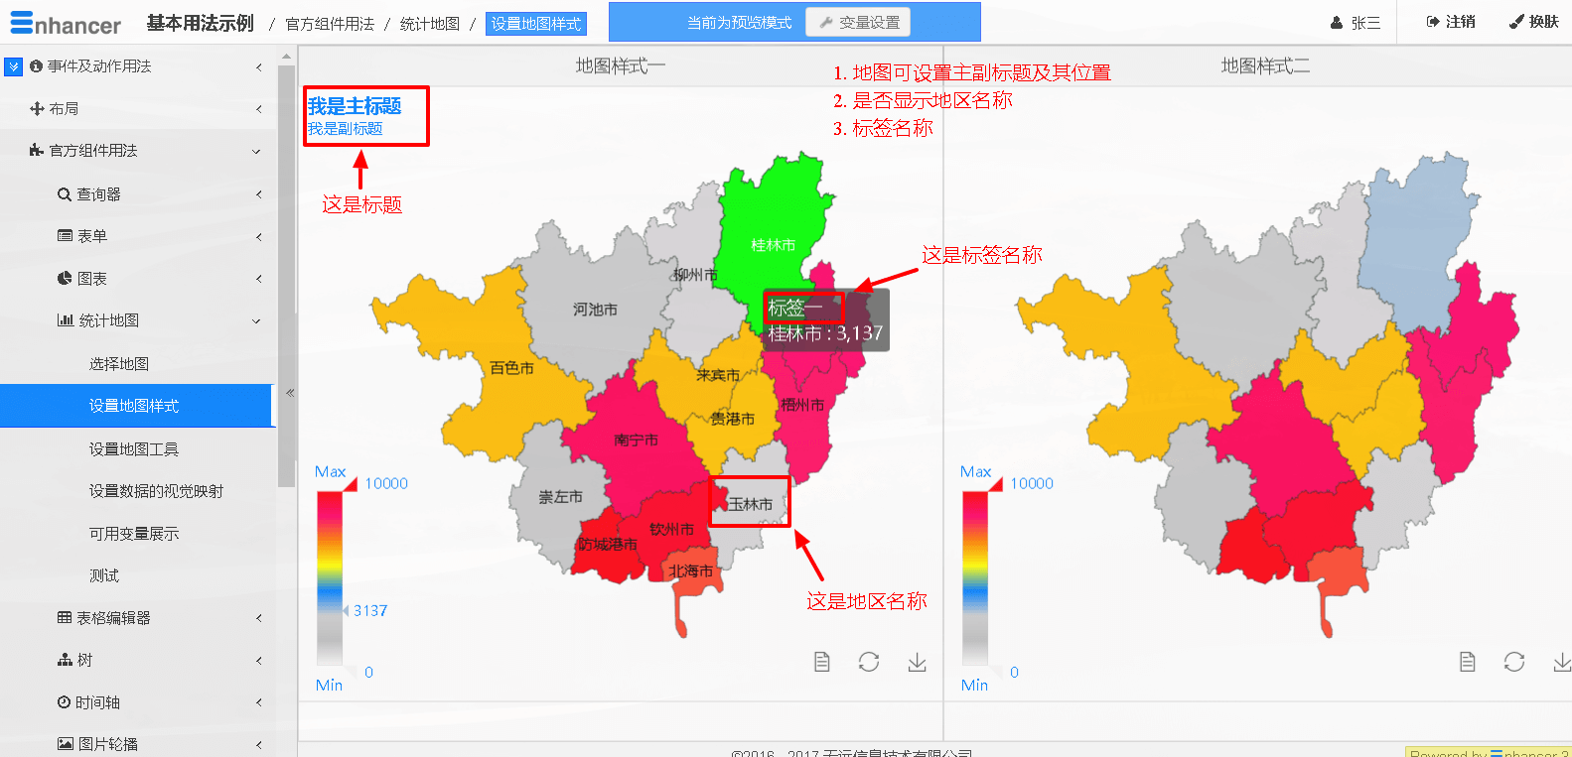Open the 设置地图工具 menu item

pyautogui.click(x=134, y=449)
